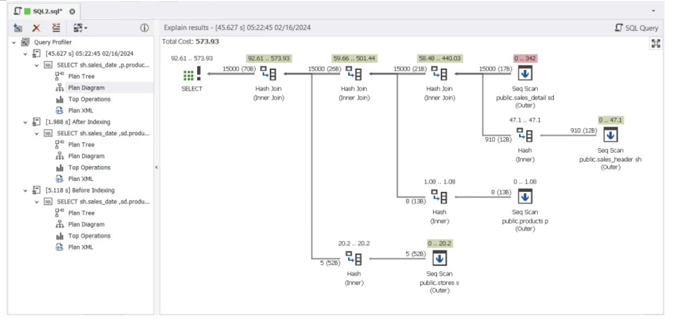
Task: Open Plan XML under Before Indexing
Action: point(81,248)
